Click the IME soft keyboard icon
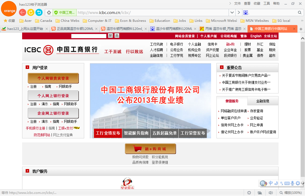 (287, 183)
